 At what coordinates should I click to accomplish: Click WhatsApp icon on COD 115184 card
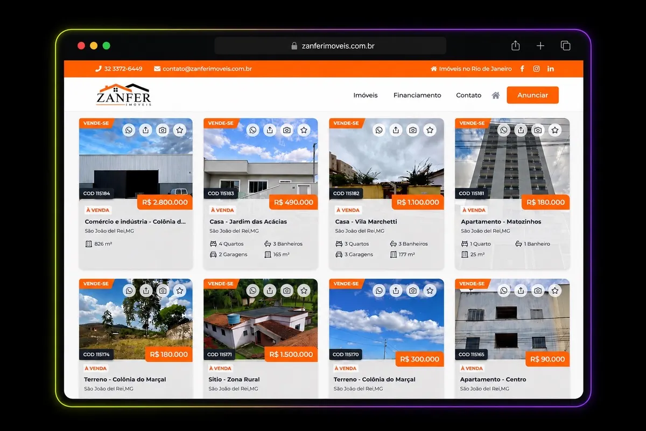[x=129, y=130]
